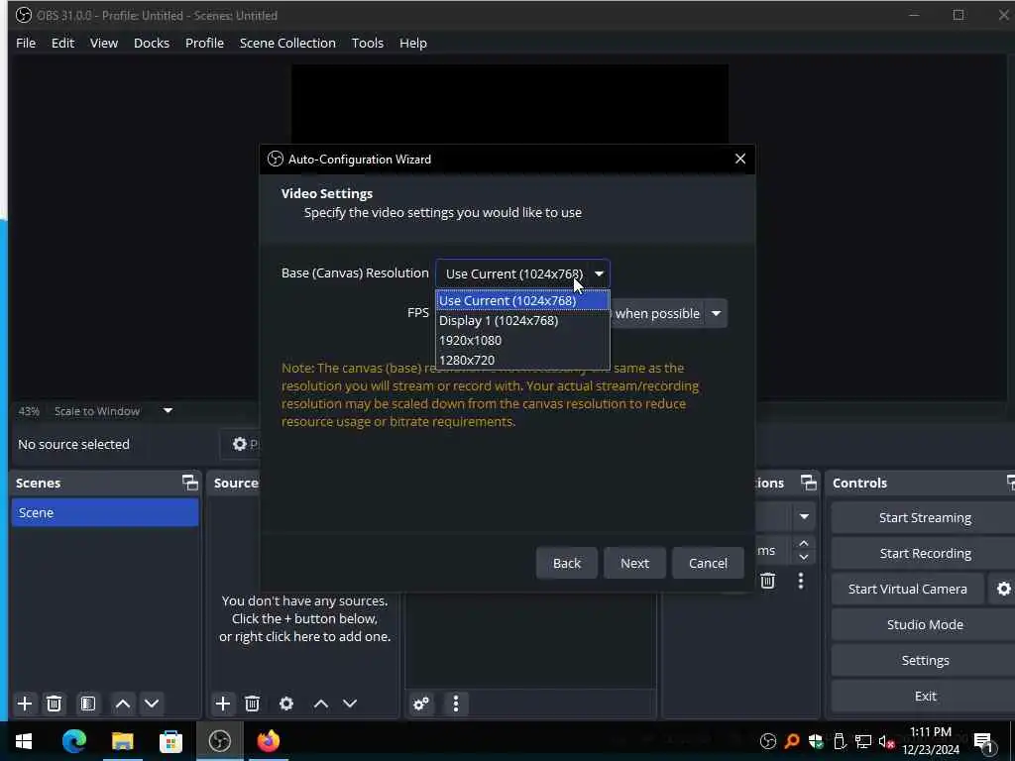The width and height of the screenshot is (1015, 761).
Task: Open File Explorer from taskbar
Action: click(x=122, y=741)
